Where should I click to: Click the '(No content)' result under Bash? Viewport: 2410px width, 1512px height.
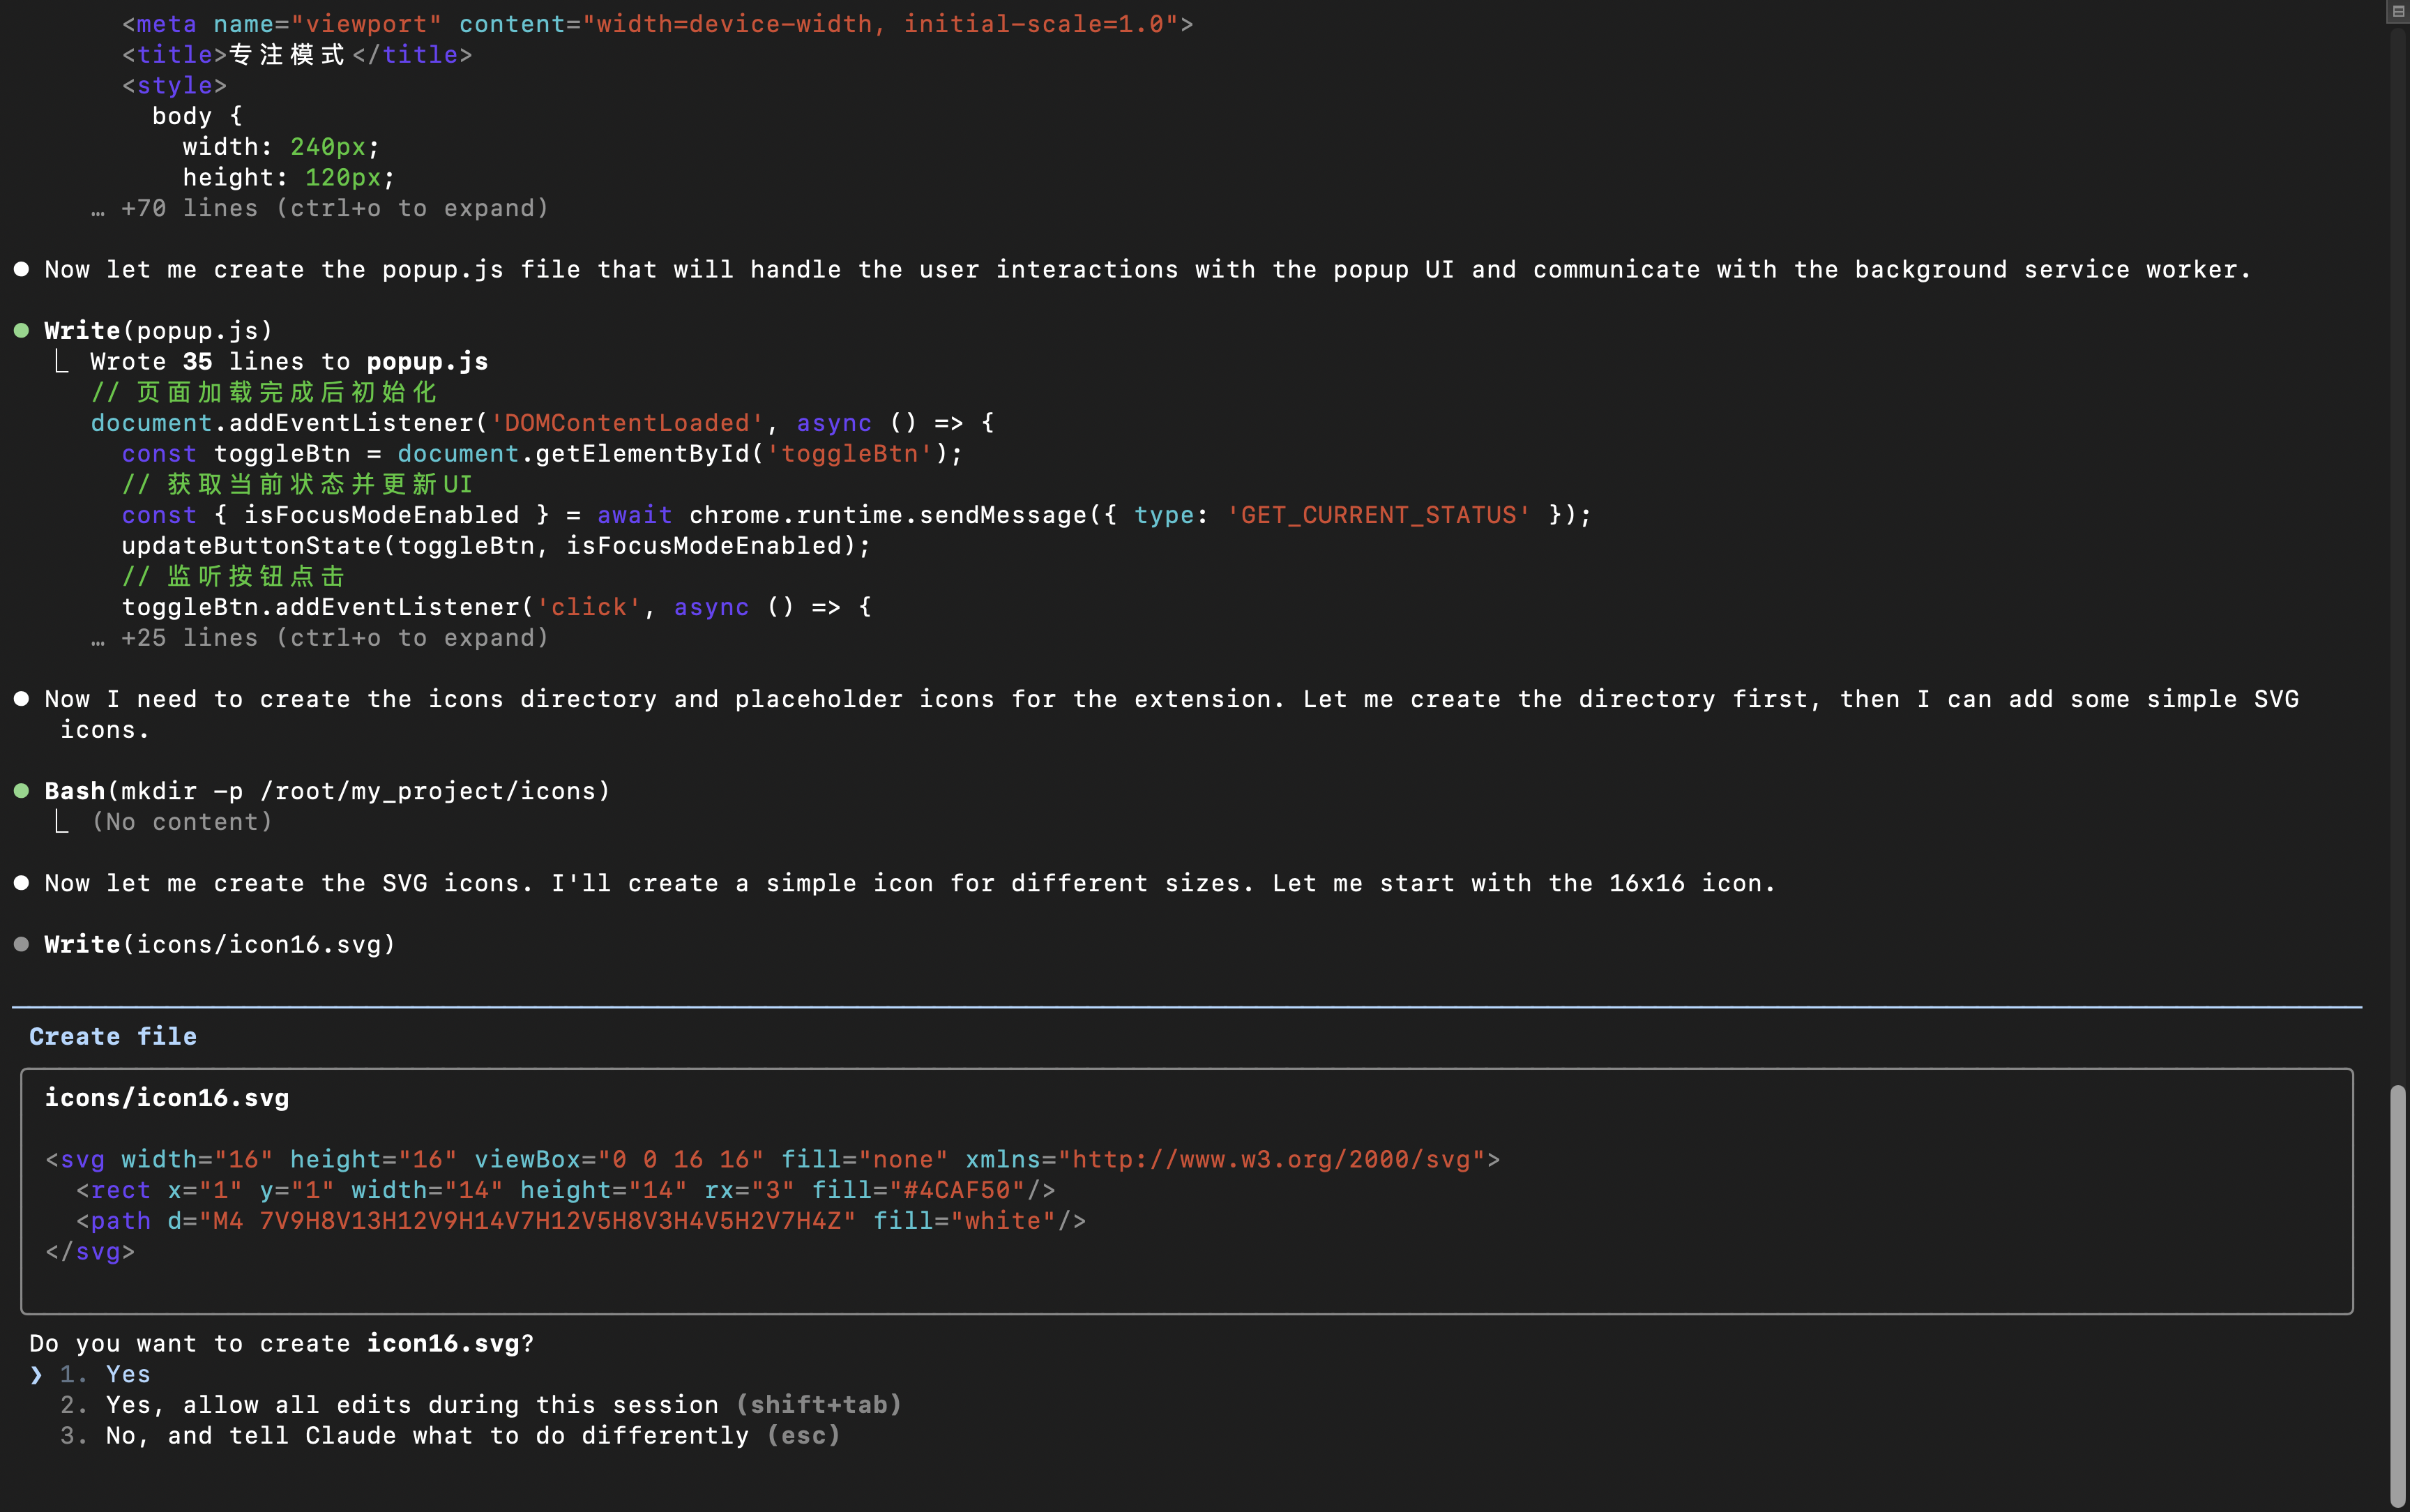tap(182, 822)
